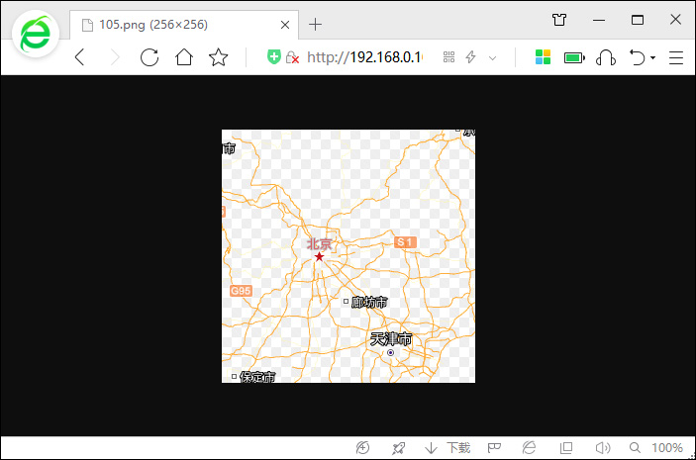Click the accelerator icon in status bar

(x=362, y=448)
